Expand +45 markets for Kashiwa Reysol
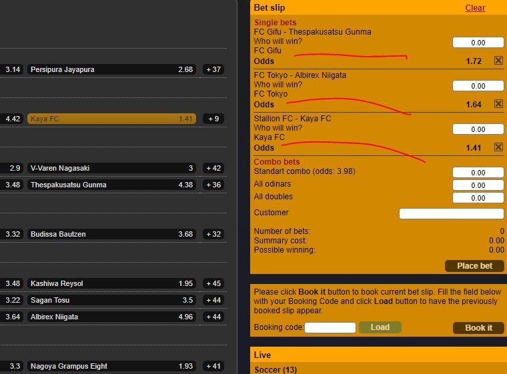Viewport: 507px width, 374px height. click(x=213, y=283)
